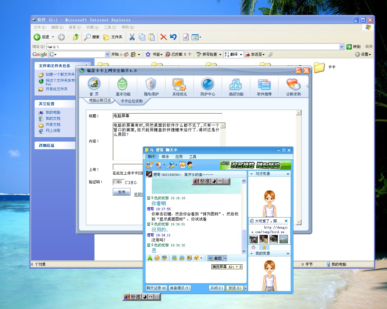
Task: Open the 收藏 menu in Explorer
Action: coord(92,27)
